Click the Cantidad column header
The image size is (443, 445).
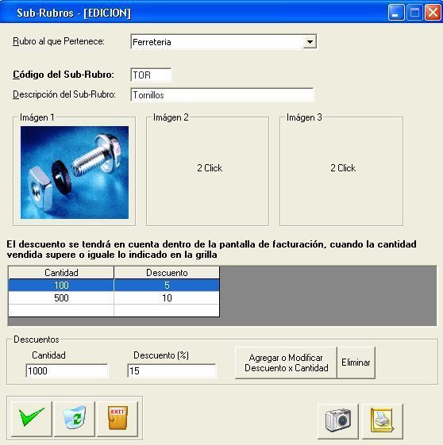(61, 273)
